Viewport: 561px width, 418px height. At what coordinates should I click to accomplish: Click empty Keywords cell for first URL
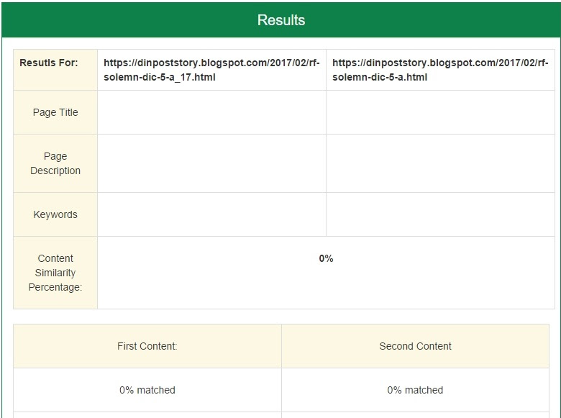tap(211, 214)
